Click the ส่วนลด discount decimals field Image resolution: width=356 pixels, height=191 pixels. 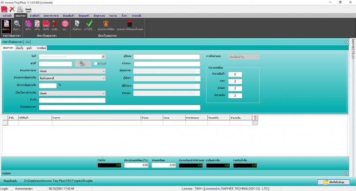235,88
